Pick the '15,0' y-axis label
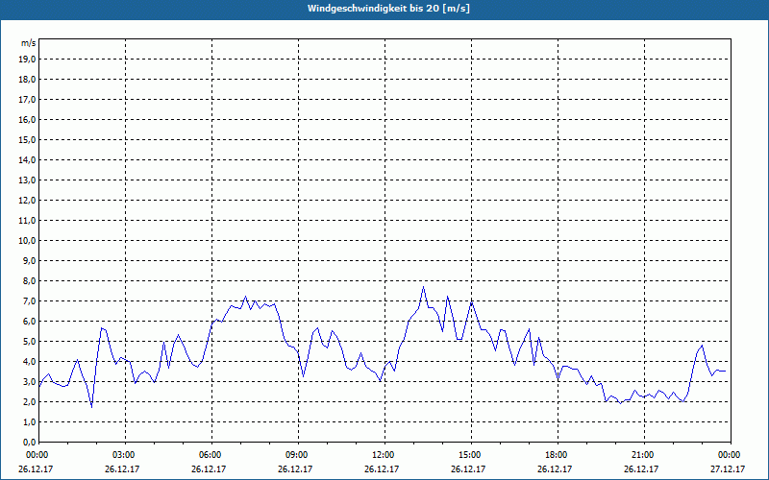Screen dimensions: 769x480 27,139
